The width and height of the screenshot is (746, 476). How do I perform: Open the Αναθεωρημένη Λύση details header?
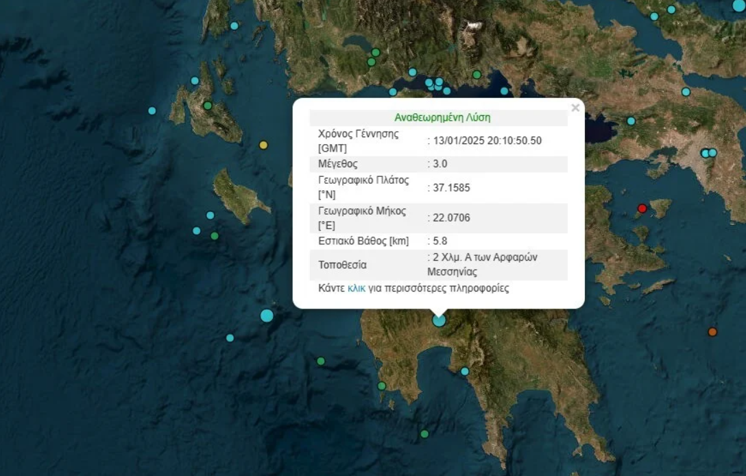click(444, 117)
